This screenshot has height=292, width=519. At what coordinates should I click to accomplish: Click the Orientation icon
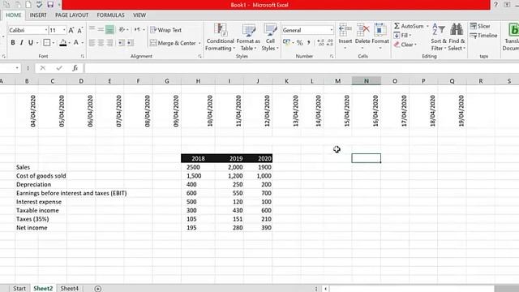pos(122,30)
